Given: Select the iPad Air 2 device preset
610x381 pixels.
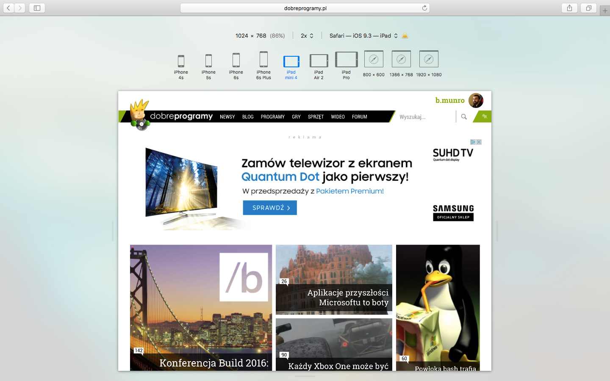Looking at the screenshot, I should (x=319, y=67).
